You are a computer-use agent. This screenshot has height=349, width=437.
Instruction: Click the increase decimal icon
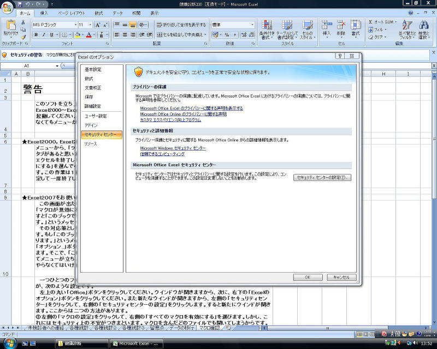244,35
